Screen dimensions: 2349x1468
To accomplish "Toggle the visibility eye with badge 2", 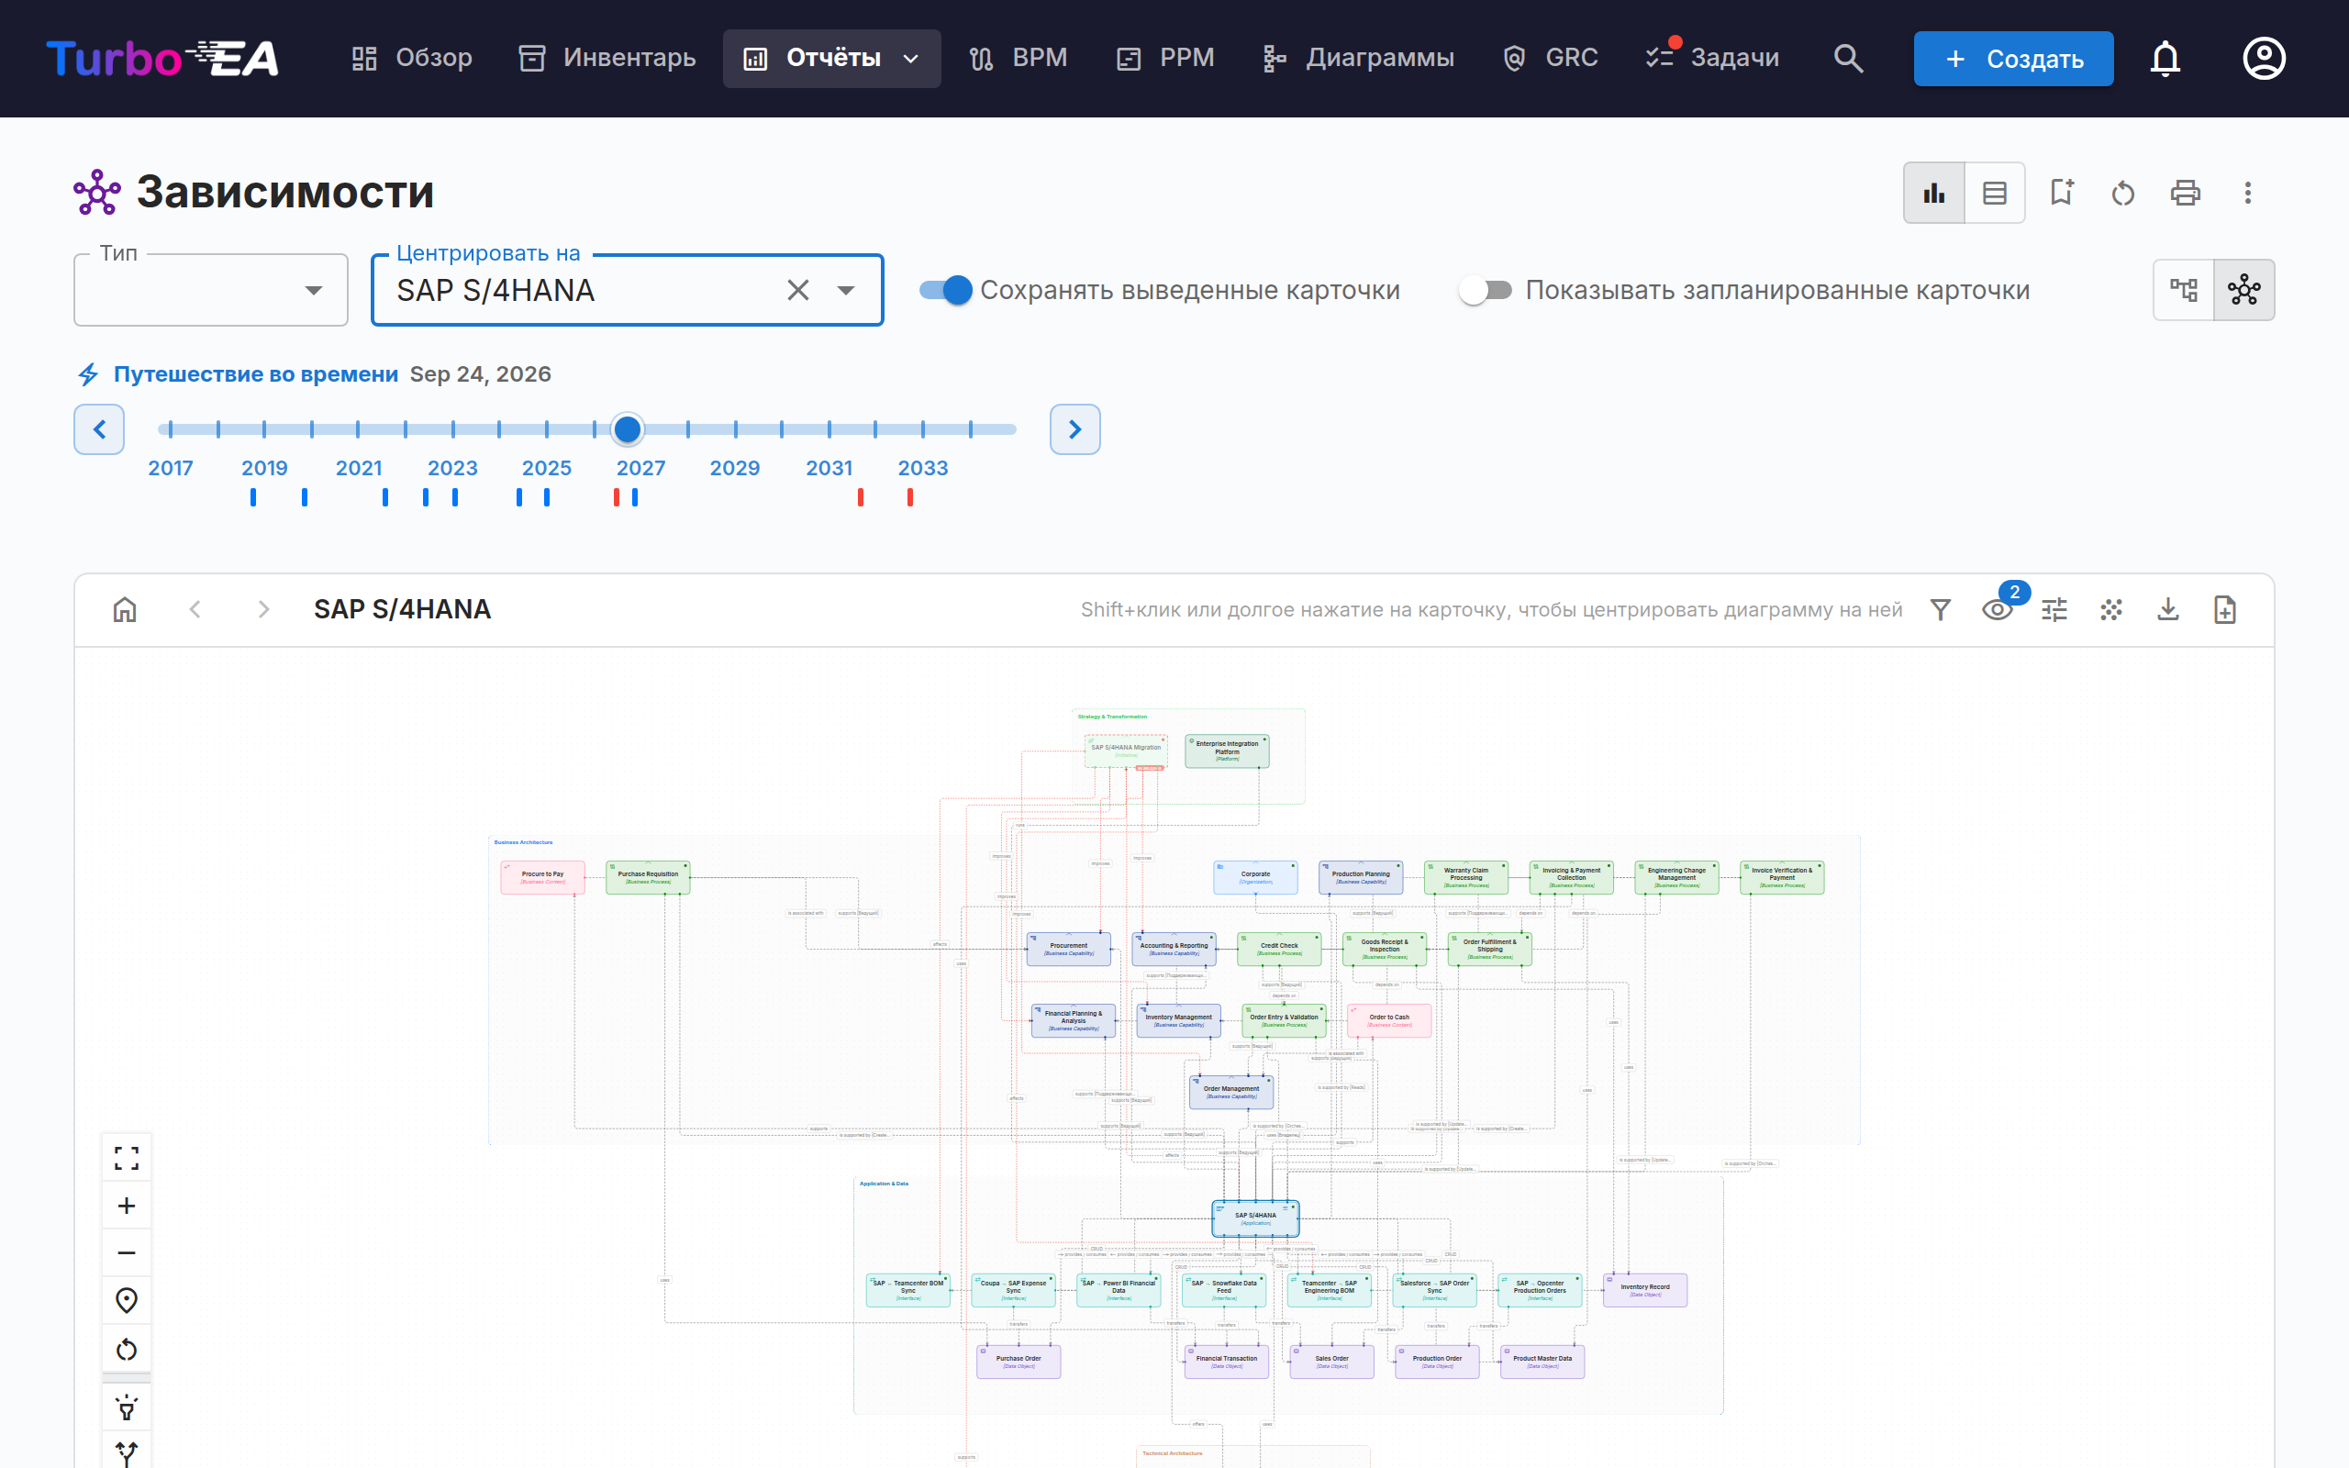I will [x=1997, y=610].
